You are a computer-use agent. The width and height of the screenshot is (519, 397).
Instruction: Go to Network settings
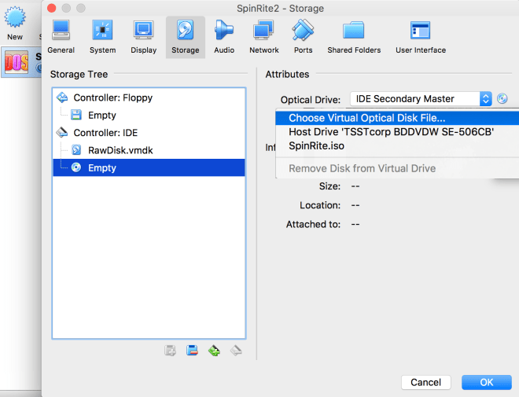[x=263, y=37]
